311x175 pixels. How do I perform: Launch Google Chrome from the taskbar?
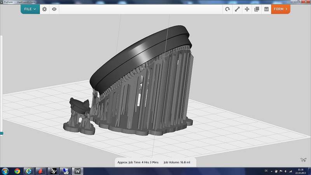(x=17, y=171)
